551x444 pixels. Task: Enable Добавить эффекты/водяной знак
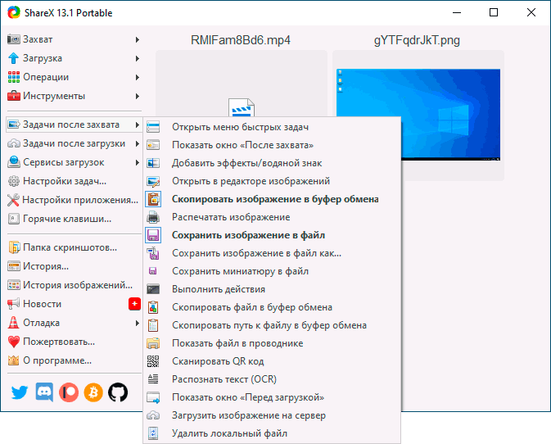pyautogui.click(x=272, y=163)
